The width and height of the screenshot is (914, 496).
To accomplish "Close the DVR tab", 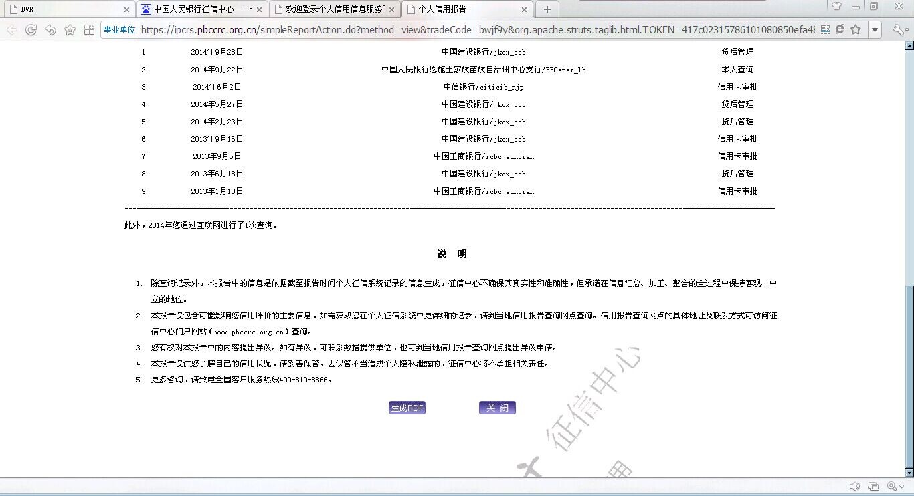I will coord(126,10).
